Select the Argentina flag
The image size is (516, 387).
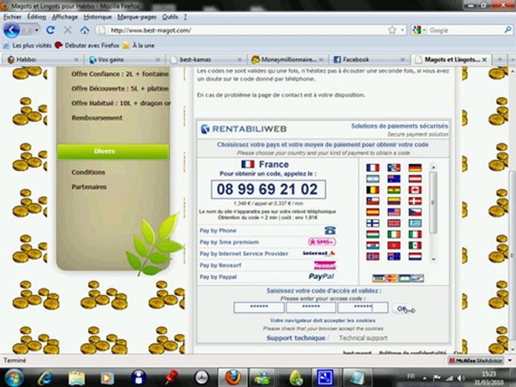(373, 179)
